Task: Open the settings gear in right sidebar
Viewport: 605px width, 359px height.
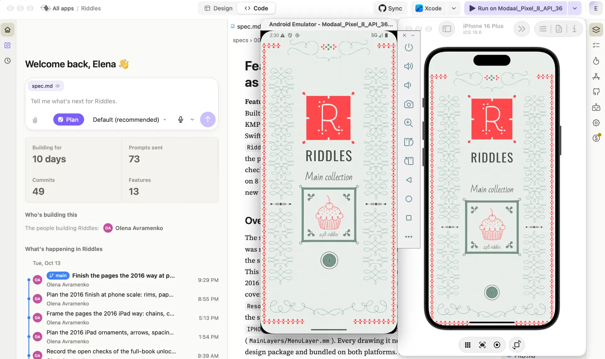Action: [x=596, y=123]
